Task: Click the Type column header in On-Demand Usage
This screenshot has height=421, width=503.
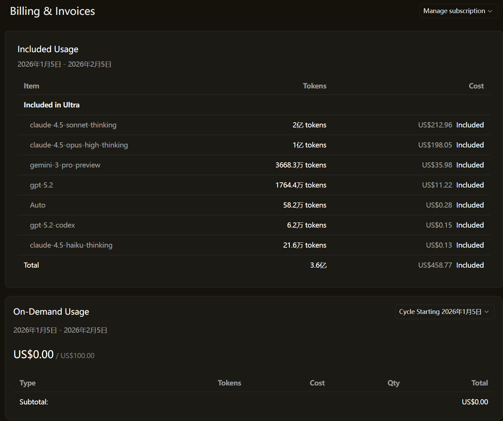Action: point(28,383)
